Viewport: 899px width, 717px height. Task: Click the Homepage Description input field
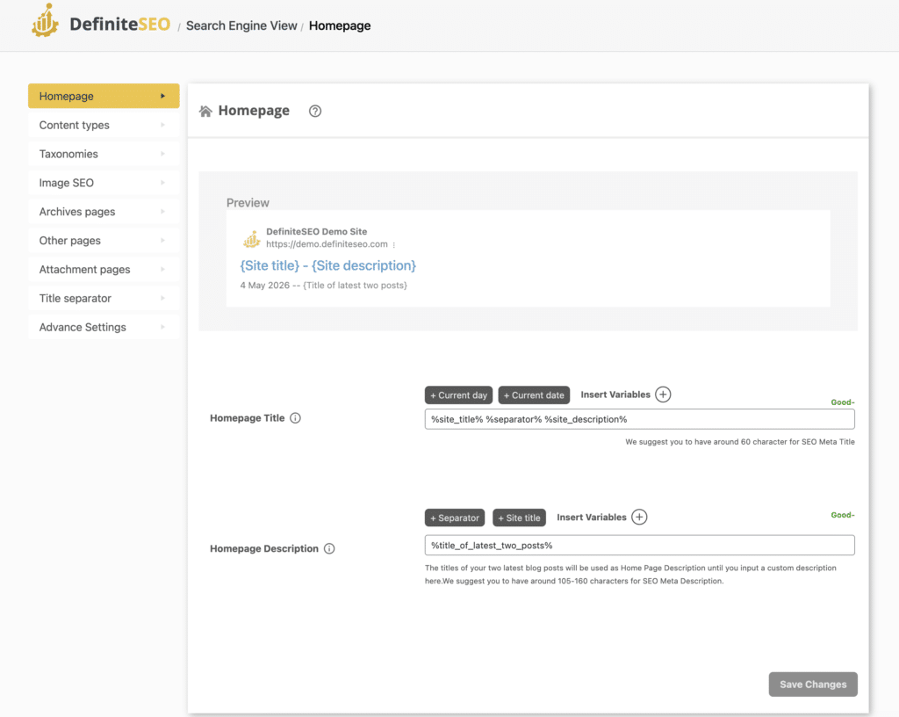pyautogui.click(x=639, y=546)
